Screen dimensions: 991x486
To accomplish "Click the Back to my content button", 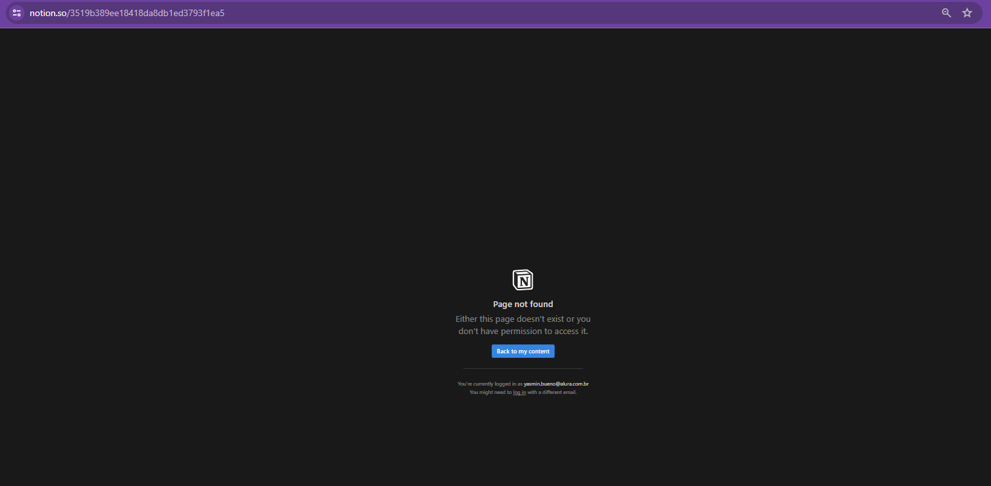I will click(x=523, y=351).
